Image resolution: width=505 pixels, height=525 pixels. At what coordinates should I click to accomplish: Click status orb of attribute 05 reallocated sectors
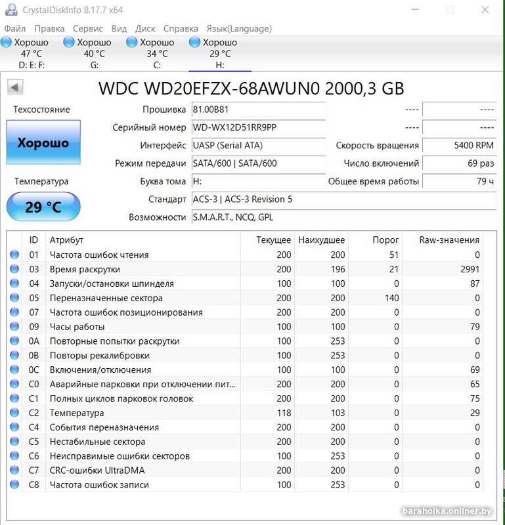click(x=14, y=298)
